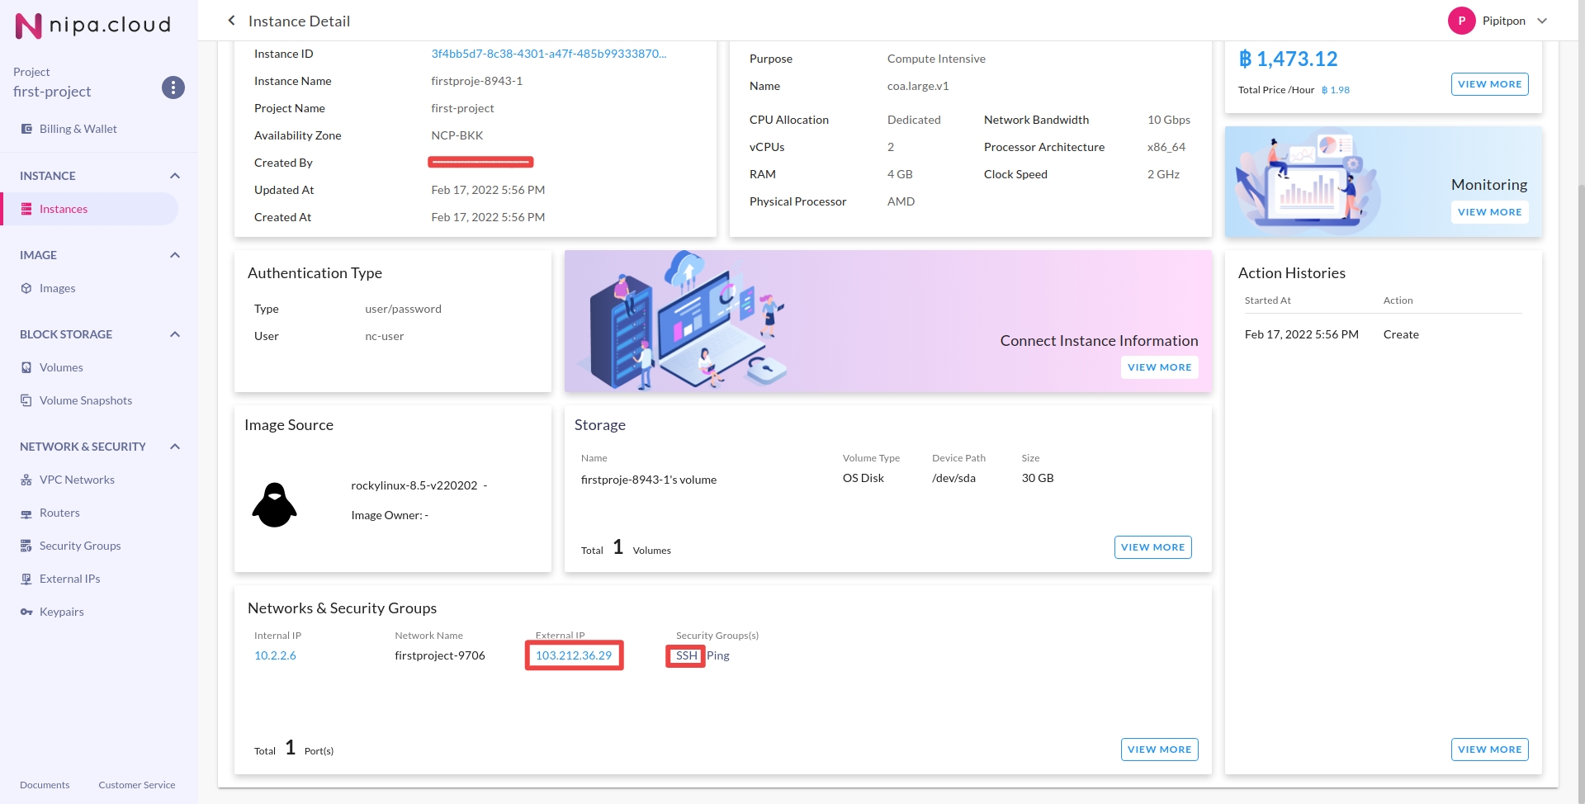Open the user account dropdown arrow
This screenshot has width=1585, height=804.
click(x=1542, y=21)
